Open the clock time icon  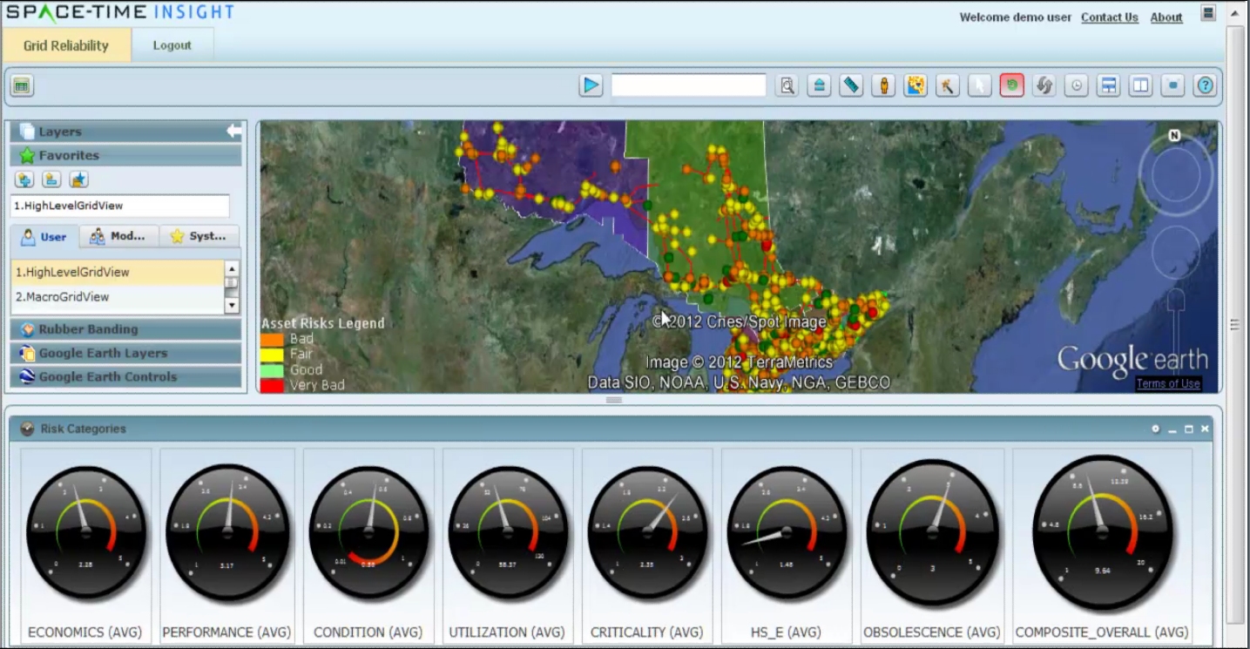point(1077,85)
